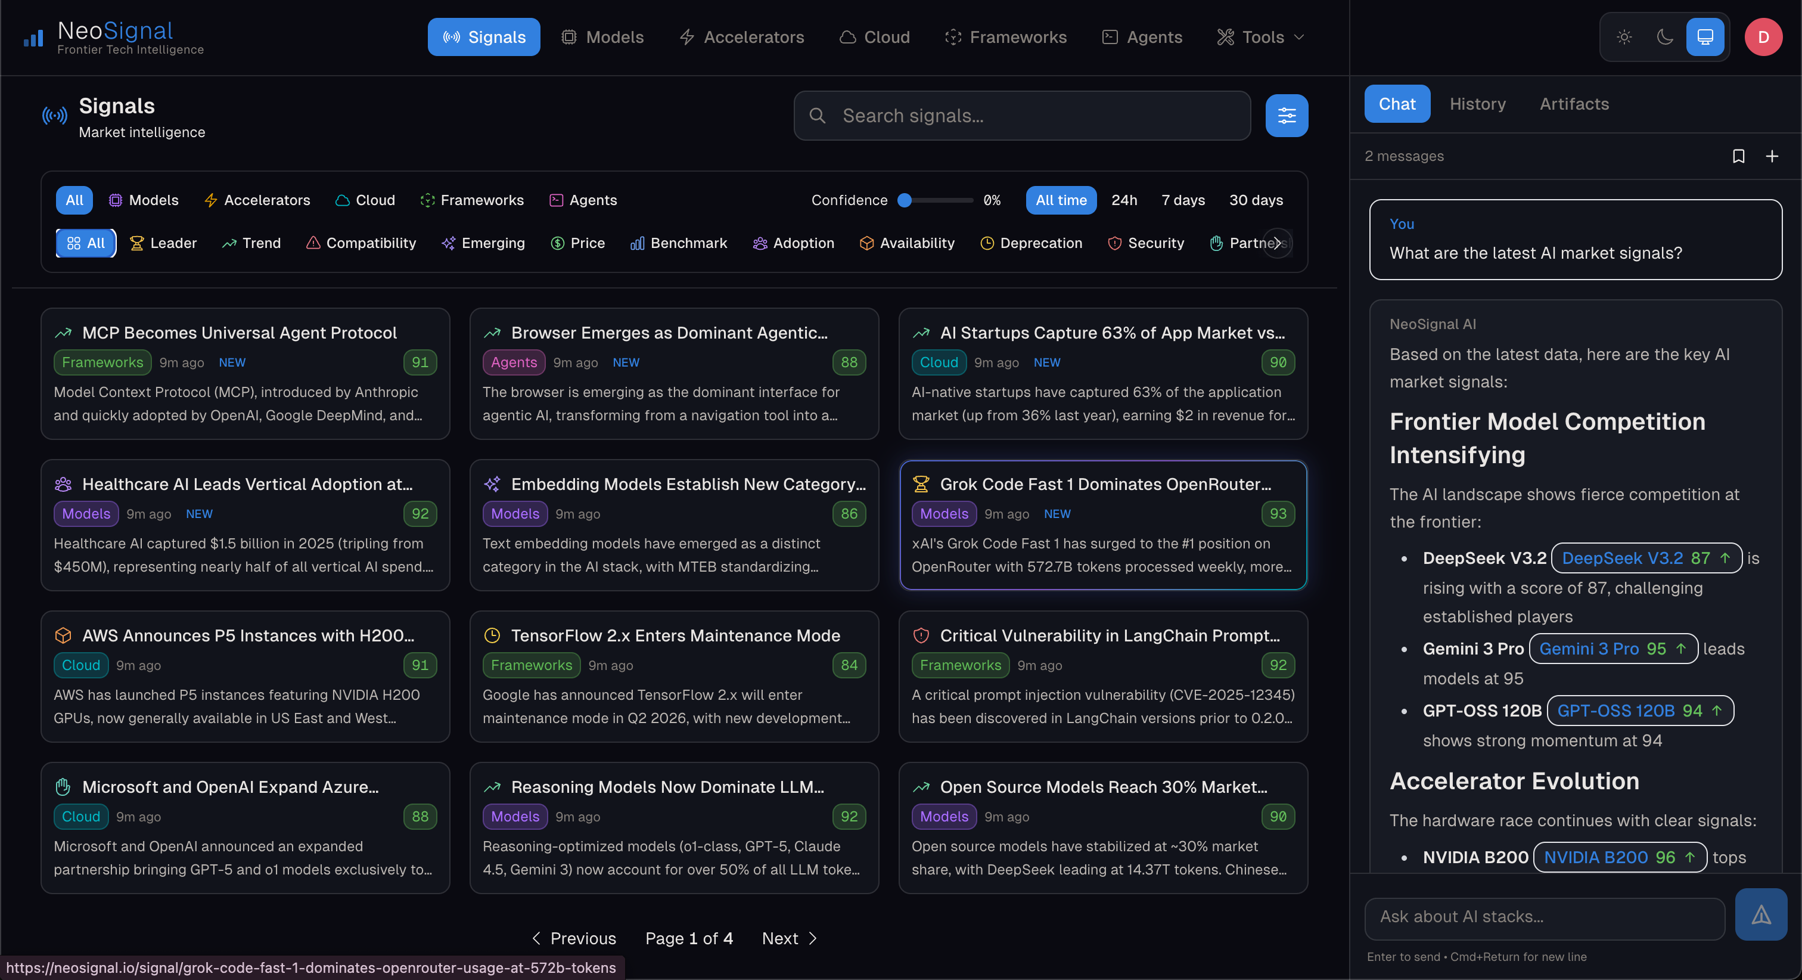Send a message using the paper plane icon
The image size is (1802, 980).
tap(1761, 914)
